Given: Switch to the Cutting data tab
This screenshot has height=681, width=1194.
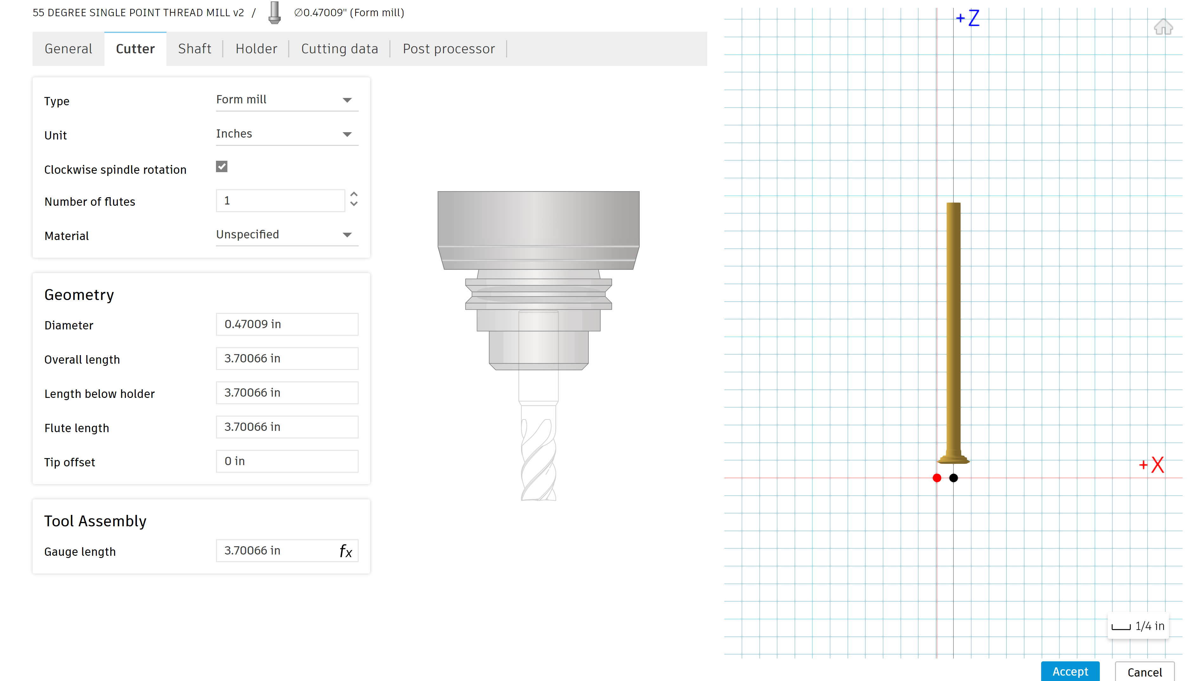Looking at the screenshot, I should point(340,48).
